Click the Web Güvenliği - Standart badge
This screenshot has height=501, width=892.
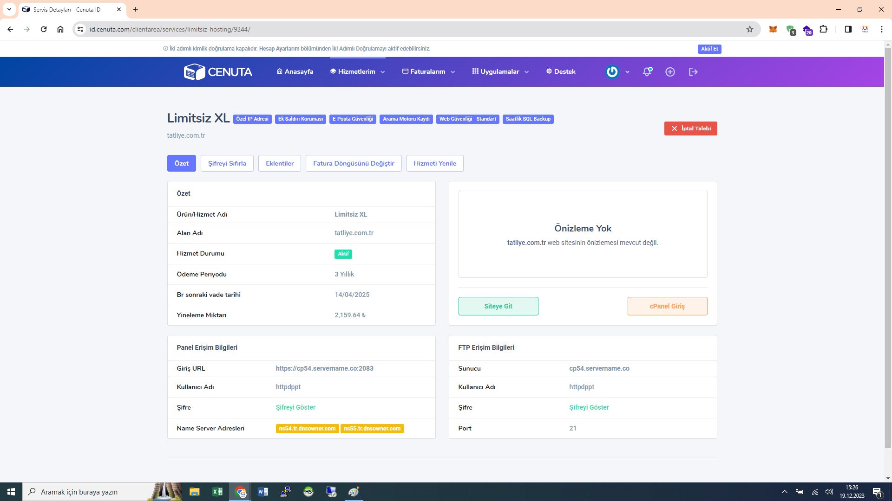(468, 119)
